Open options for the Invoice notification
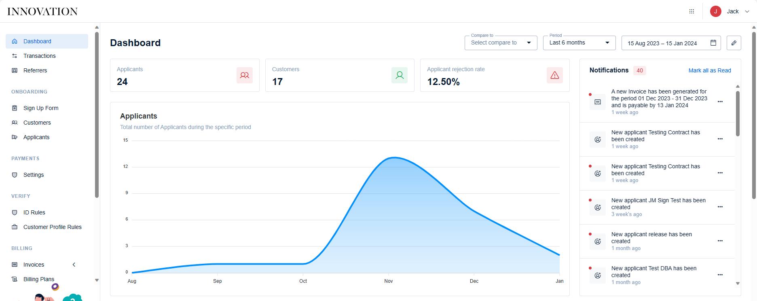The image size is (757, 301). point(720,102)
